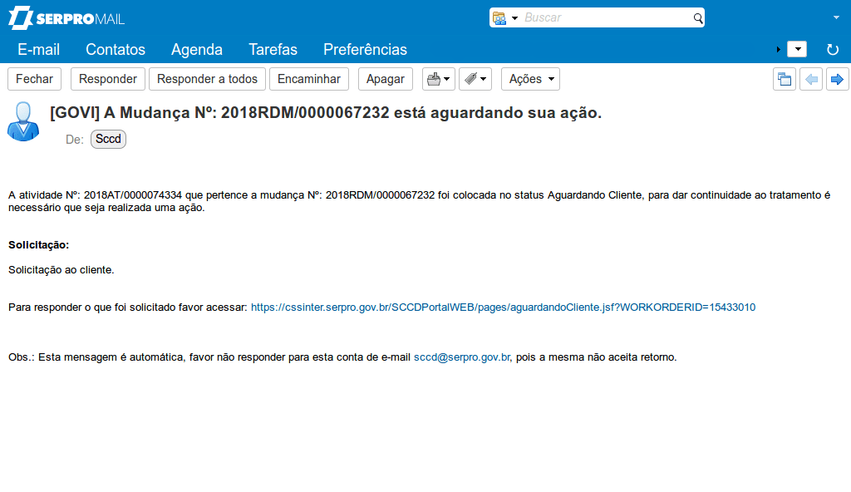
Task: Open the user account dropdown arrow
Action: pyautogui.click(x=836, y=18)
